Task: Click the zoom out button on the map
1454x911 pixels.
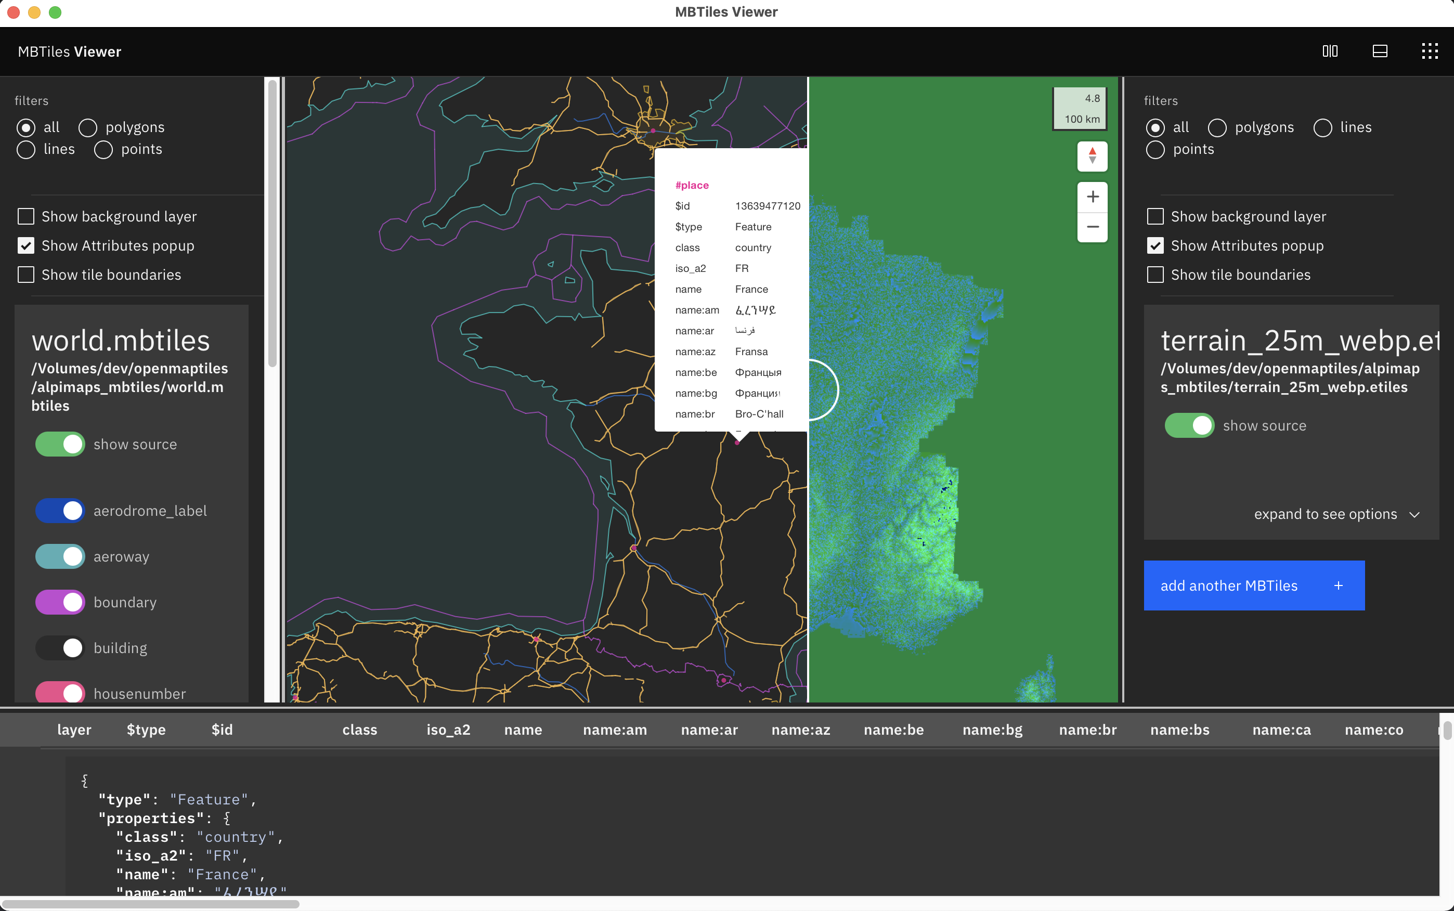Action: 1093,227
